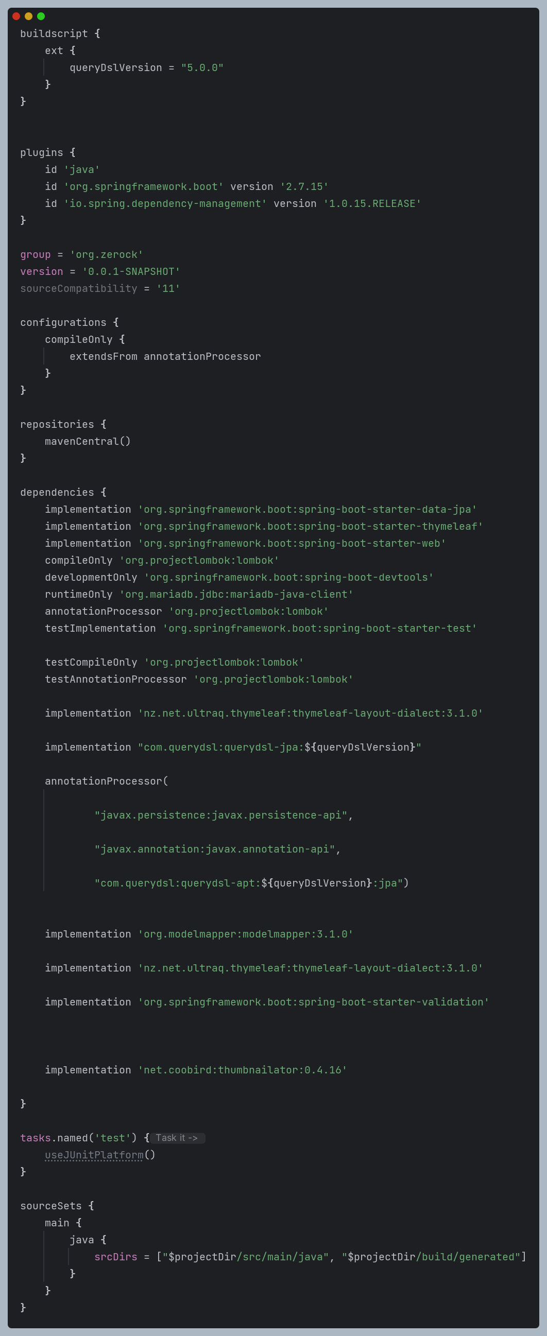Click the 'buildscript' block opening line
The width and height of the screenshot is (547, 1336).
[60, 33]
